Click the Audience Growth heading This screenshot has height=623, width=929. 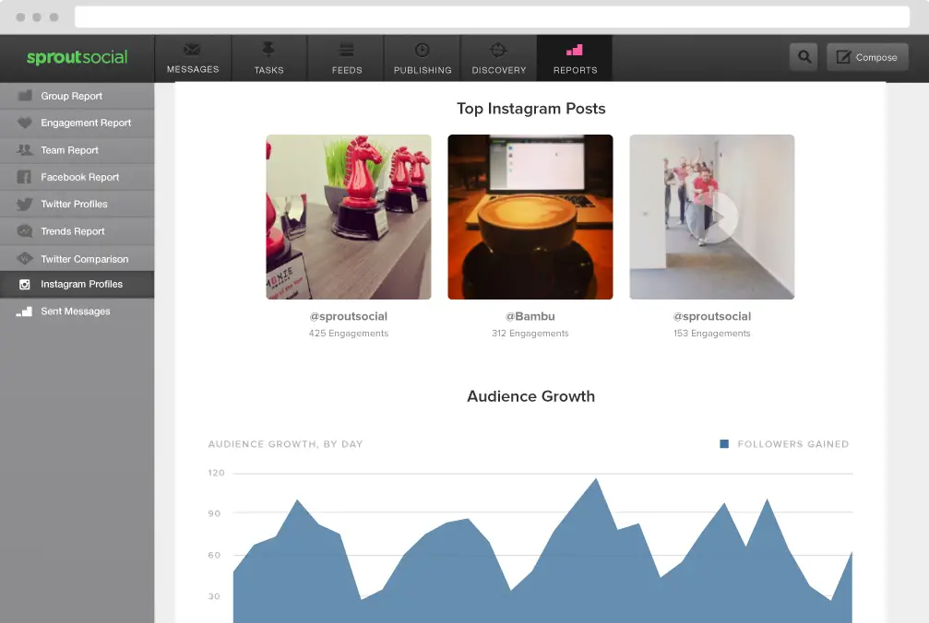click(x=530, y=396)
